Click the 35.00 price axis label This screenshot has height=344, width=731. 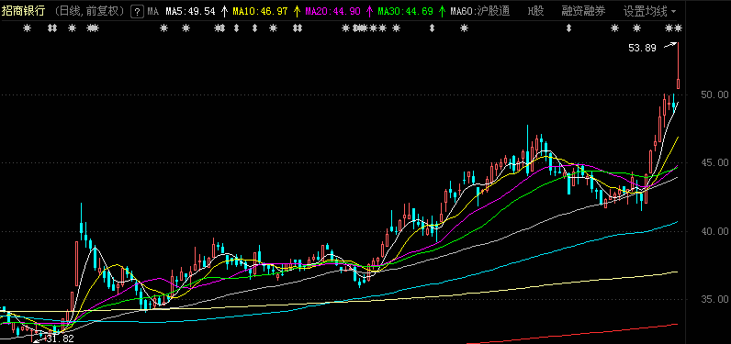pos(714,299)
